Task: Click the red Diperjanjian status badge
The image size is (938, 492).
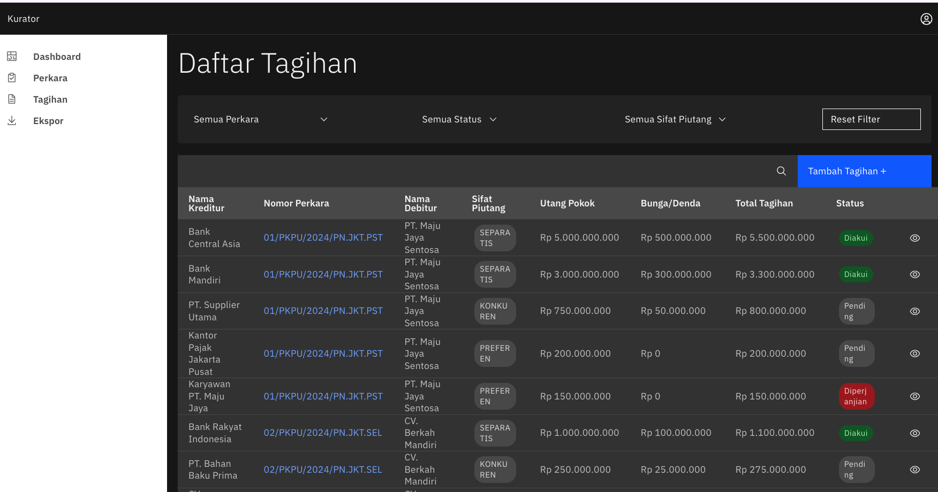Action: (x=857, y=396)
